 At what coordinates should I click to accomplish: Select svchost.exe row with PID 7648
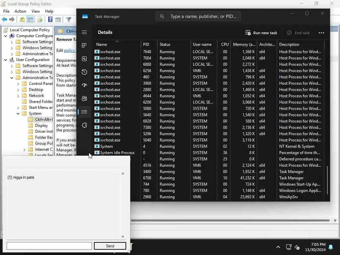[209, 52]
